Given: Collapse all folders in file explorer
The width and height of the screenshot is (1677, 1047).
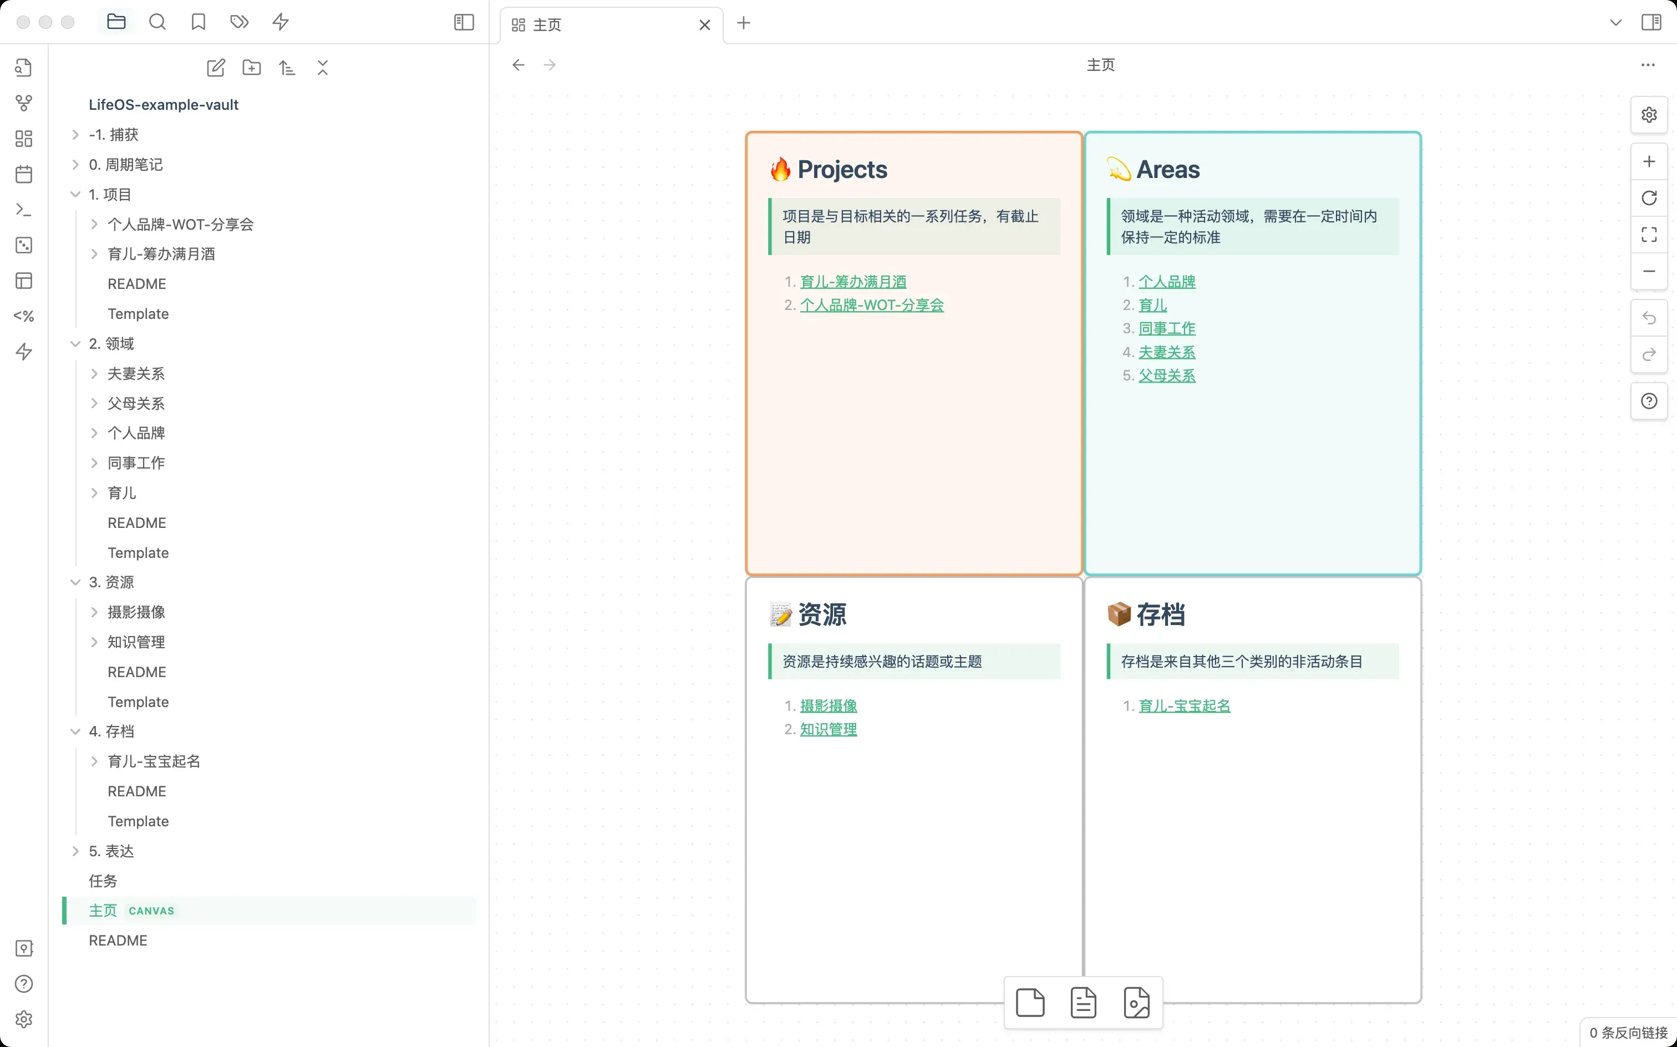Looking at the screenshot, I should click(x=323, y=68).
